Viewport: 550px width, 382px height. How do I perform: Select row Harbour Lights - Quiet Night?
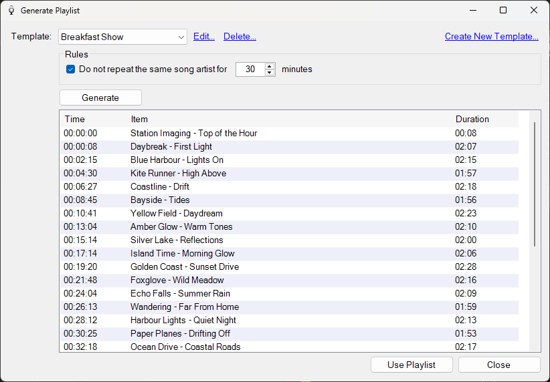point(289,320)
